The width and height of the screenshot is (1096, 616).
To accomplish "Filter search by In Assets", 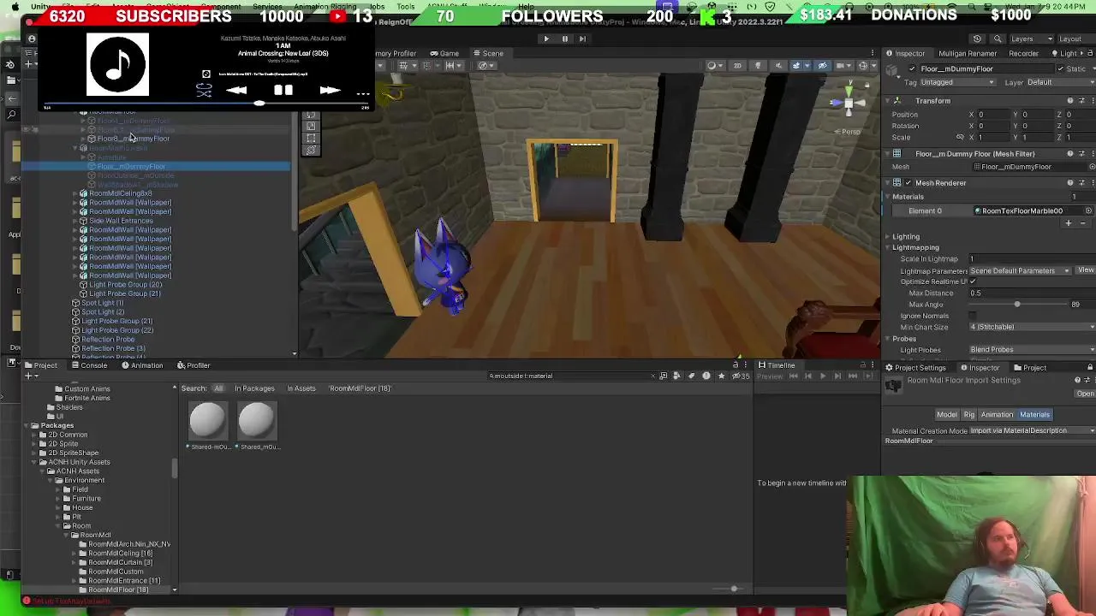I will coord(301,388).
